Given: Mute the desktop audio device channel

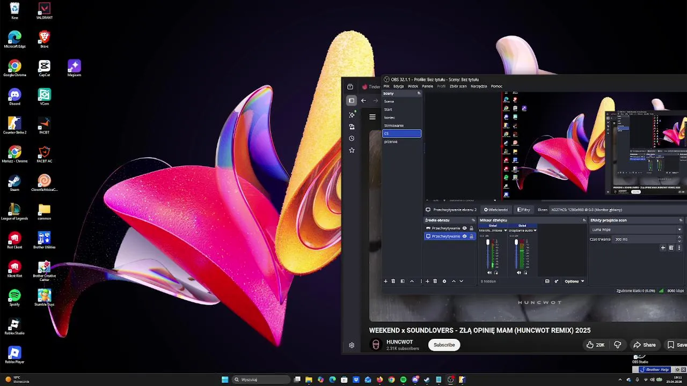Looking at the screenshot, I should tap(518, 272).
